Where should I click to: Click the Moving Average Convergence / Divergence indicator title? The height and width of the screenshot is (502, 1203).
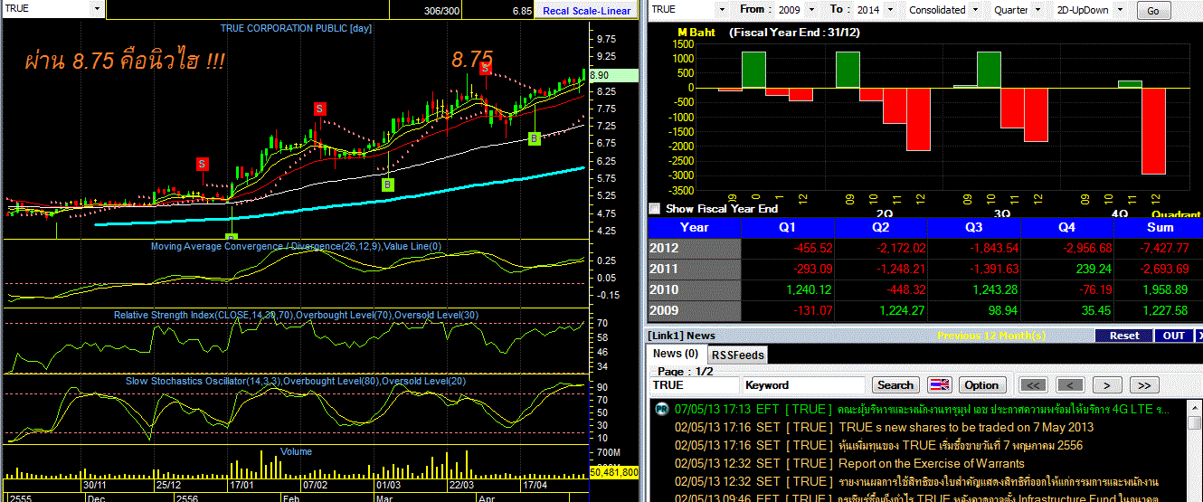click(296, 246)
